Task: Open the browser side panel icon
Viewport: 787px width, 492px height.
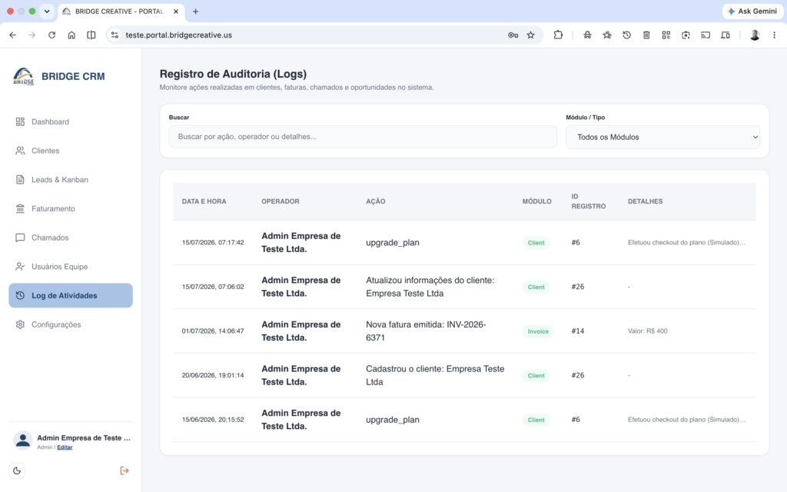Action: click(91, 35)
